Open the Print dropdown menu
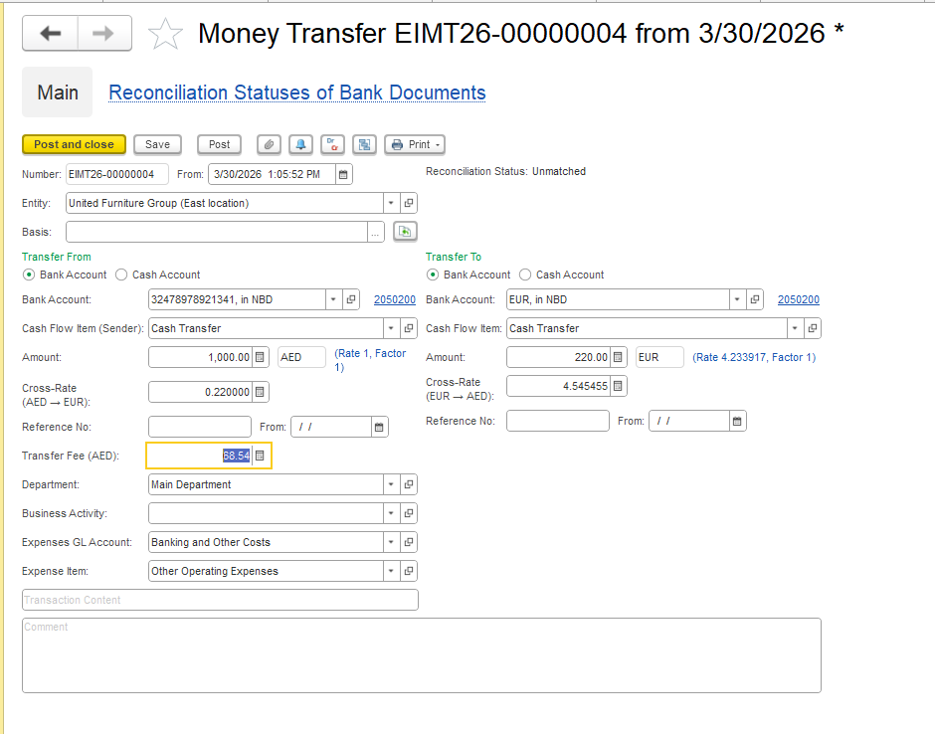 pos(415,144)
